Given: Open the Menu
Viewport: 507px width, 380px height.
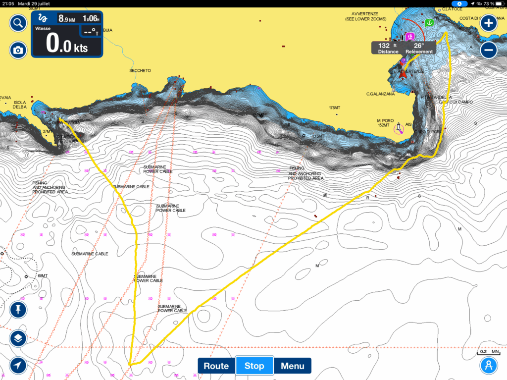Looking at the screenshot, I should click(292, 366).
